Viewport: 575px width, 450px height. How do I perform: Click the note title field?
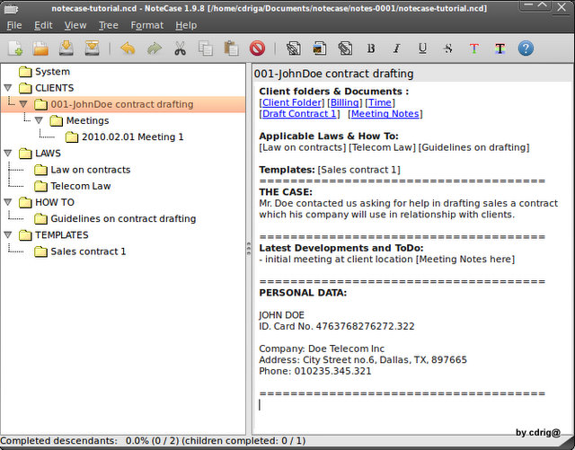click(412, 74)
